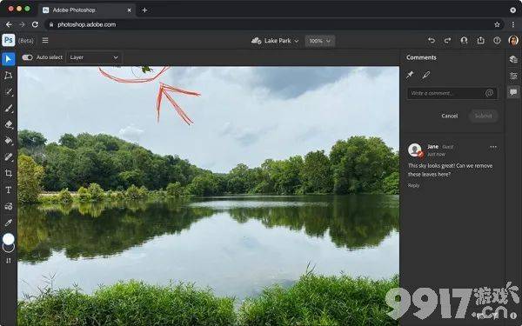522x326 pixels.
Task: Open the white foreground color swatch
Action: (9, 239)
